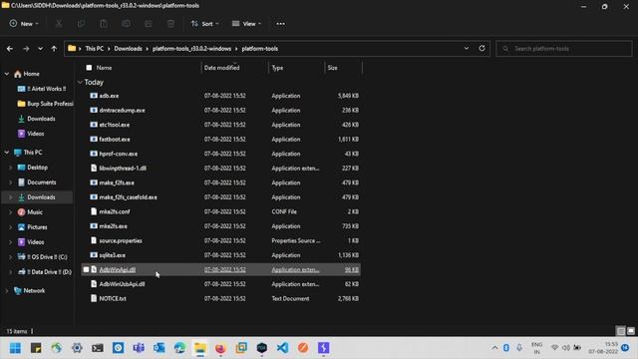Click the adb.exe file icon
The image size is (638, 359).
pos(94,96)
